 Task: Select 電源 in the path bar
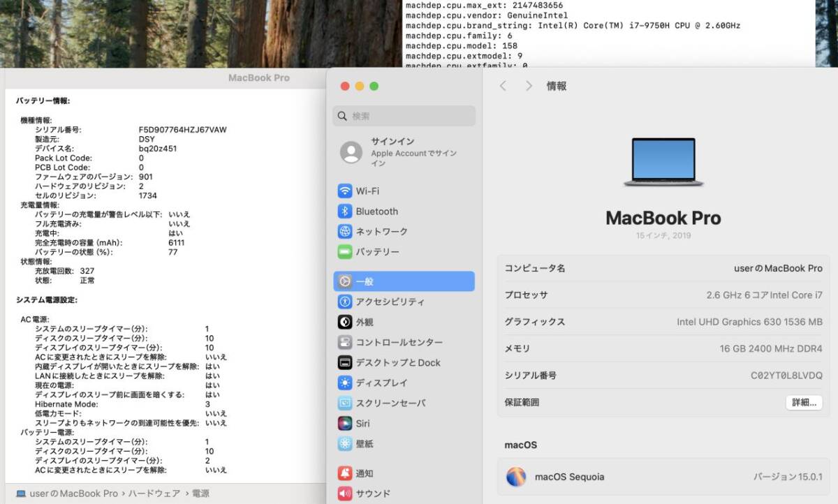200,494
